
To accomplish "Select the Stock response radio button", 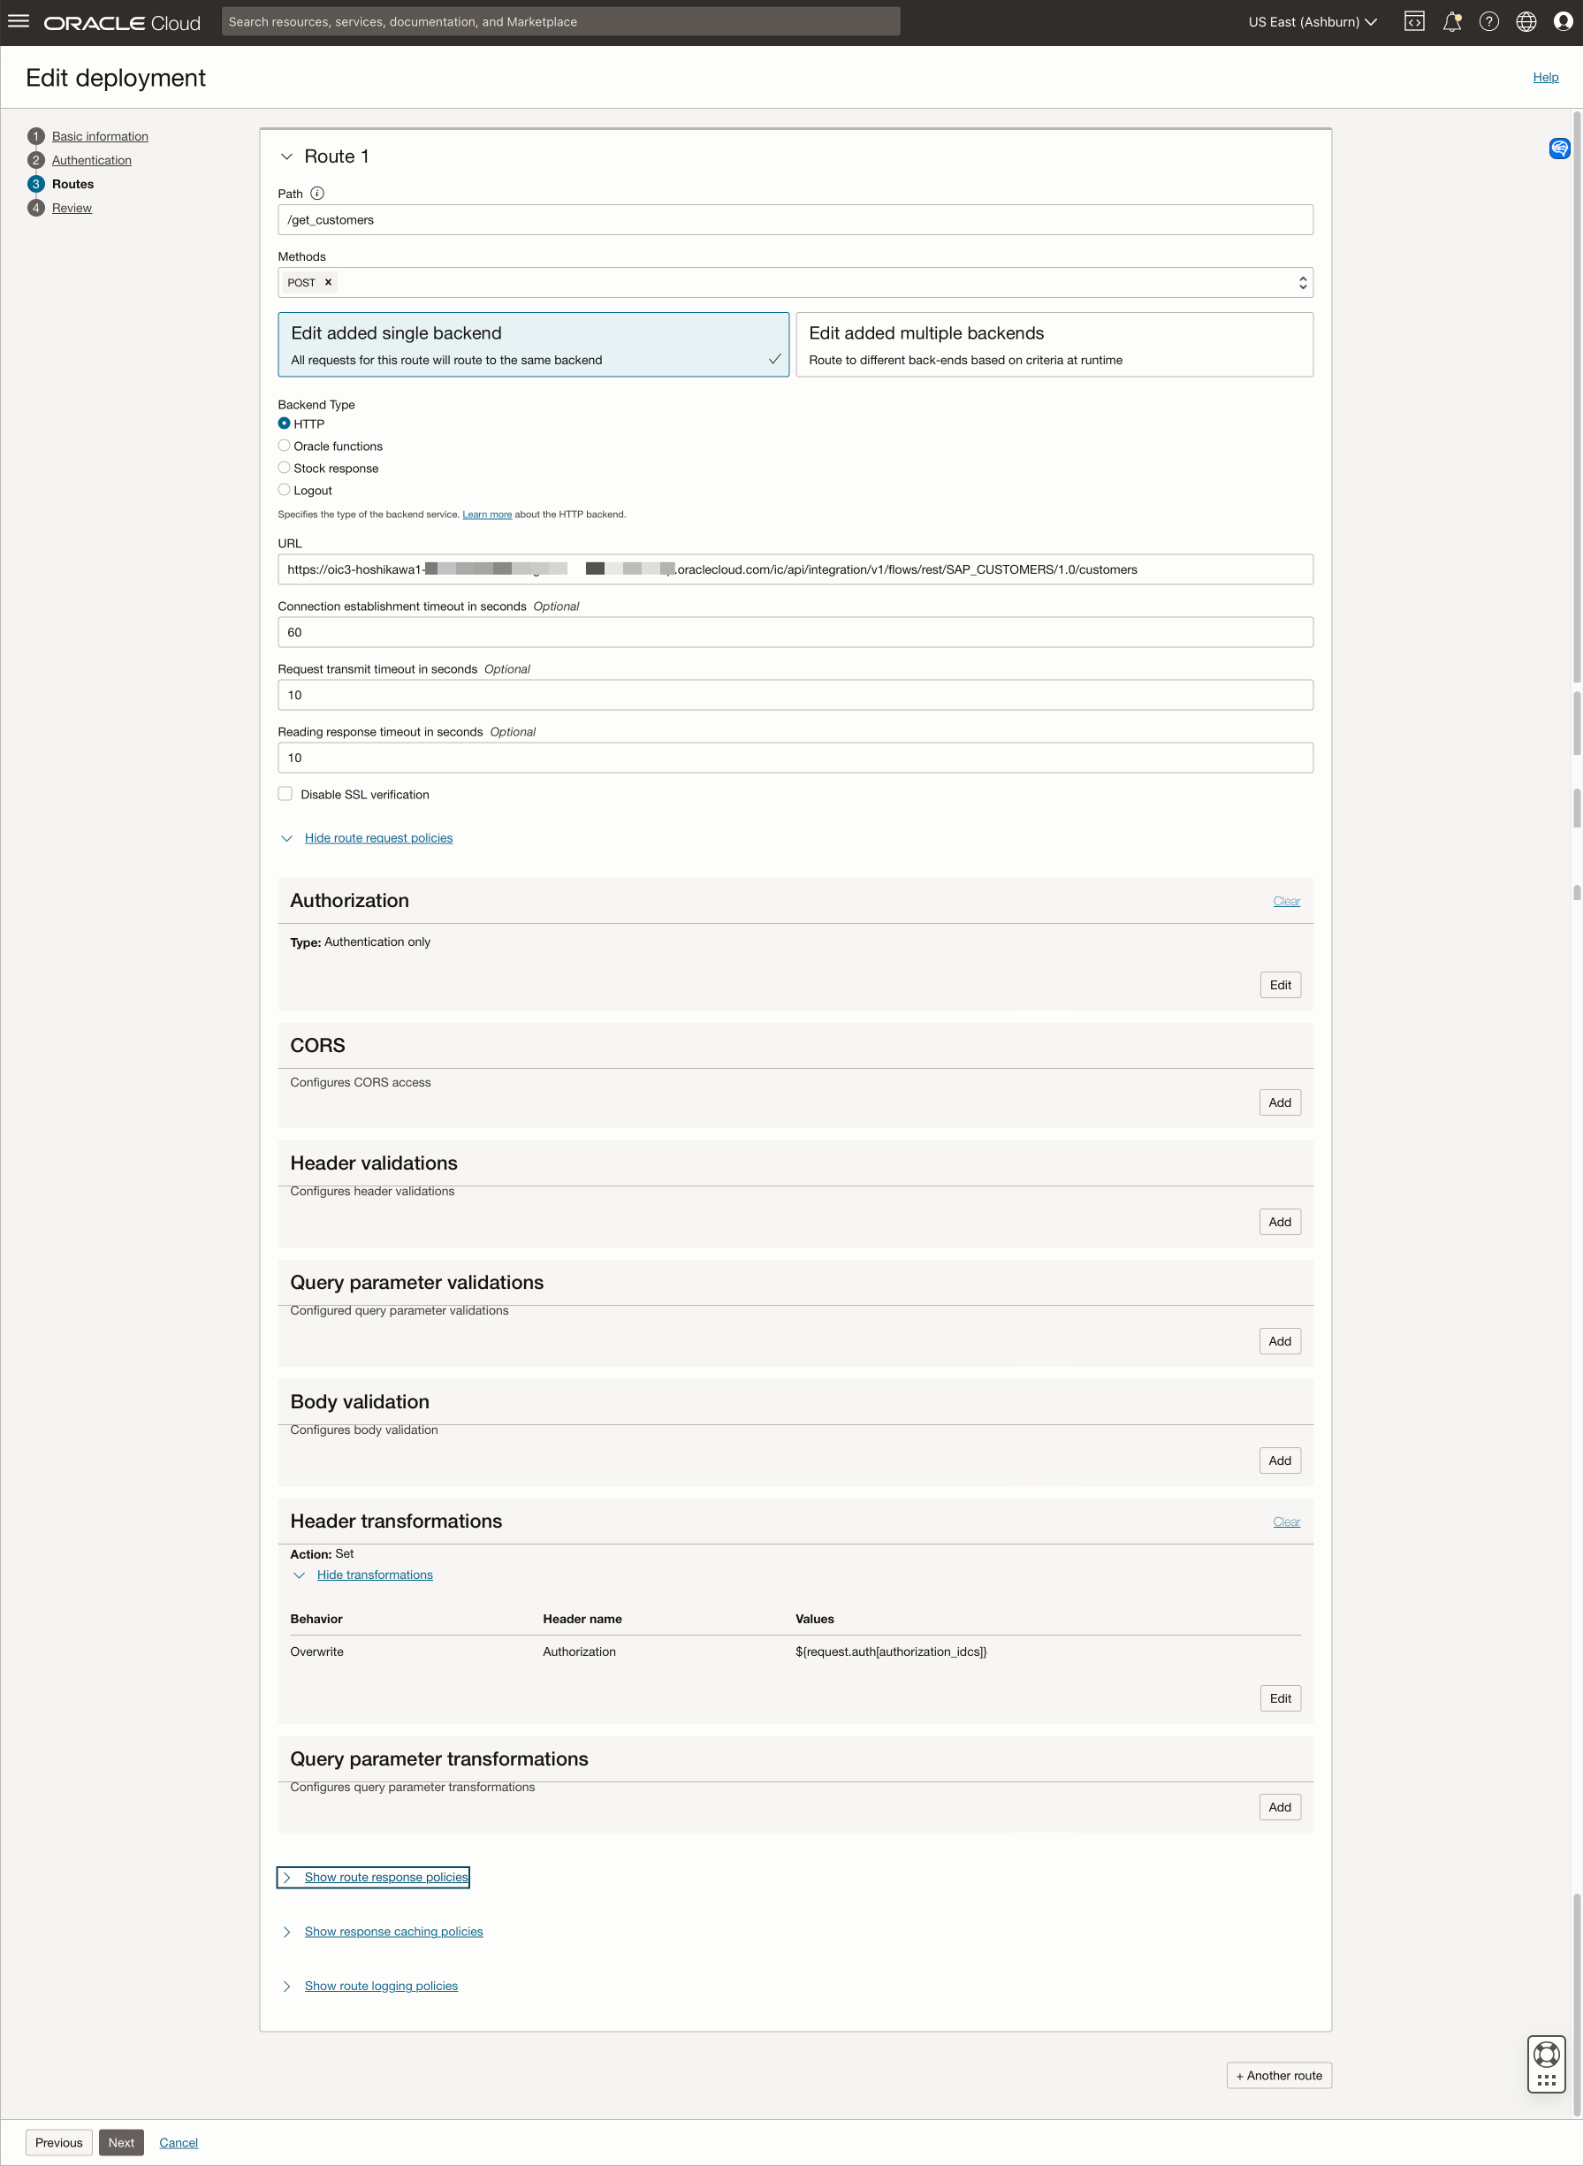I will coord(285,468).
